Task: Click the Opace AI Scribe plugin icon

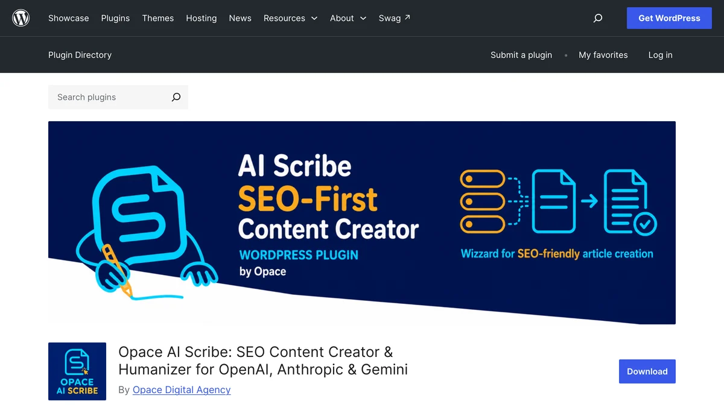Action: click(77, 371)
